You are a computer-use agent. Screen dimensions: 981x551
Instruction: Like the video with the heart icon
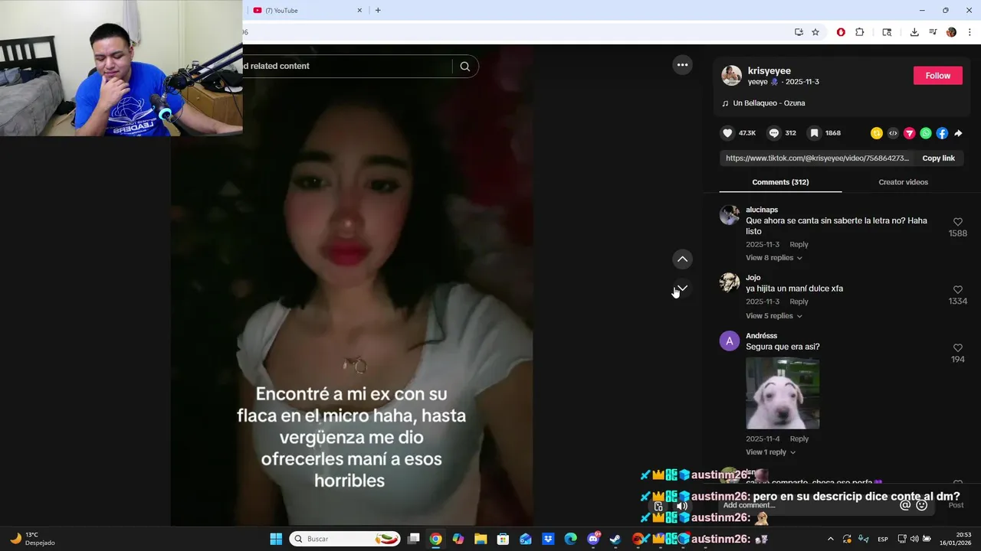point(727,133)
